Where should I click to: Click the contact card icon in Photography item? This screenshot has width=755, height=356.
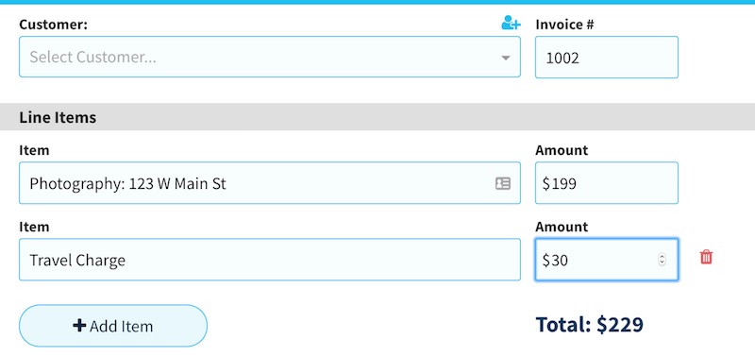pos(503,183)
